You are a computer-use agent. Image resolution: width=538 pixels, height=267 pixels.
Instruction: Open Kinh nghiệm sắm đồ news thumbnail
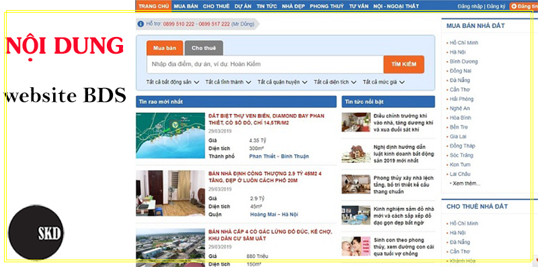356,215
